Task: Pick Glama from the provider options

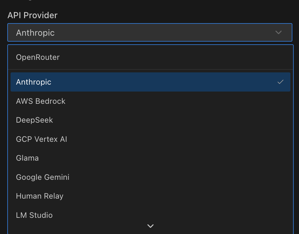Action: point(27,158)
